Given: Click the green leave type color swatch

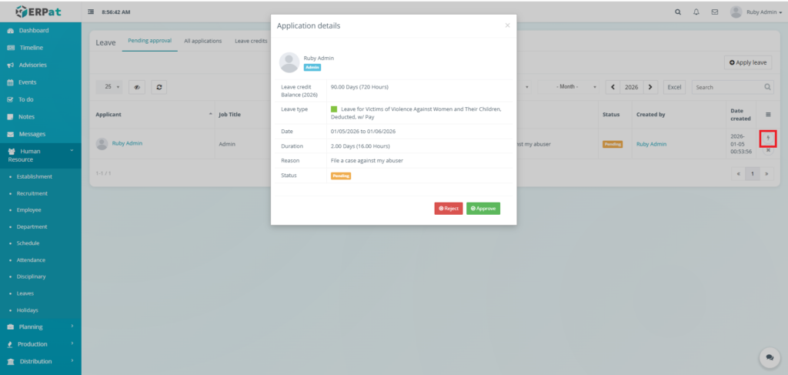Looking at the screenshot, I should (334, 109).
